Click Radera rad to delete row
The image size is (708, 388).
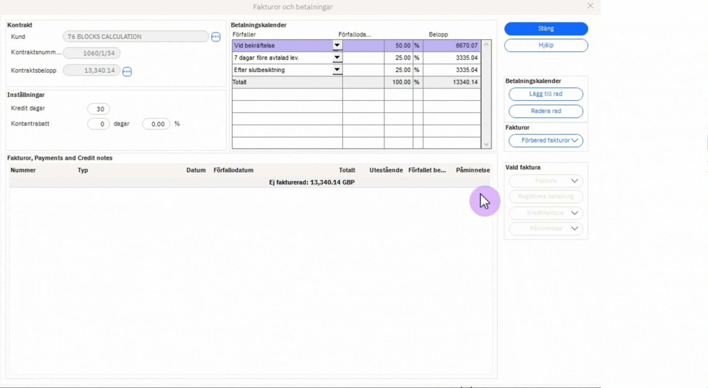click(545, 111)
